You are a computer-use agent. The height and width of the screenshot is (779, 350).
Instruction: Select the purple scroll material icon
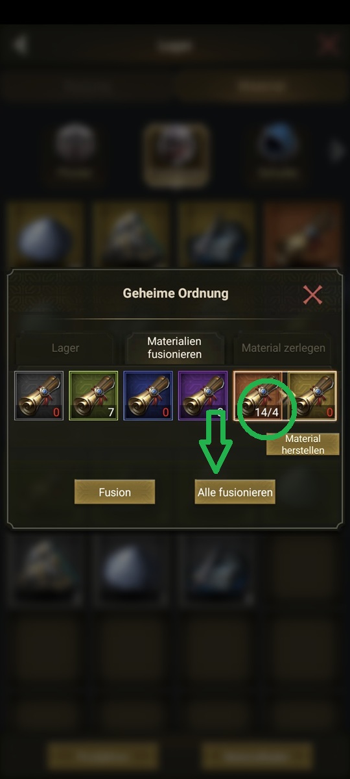(202, 395)
